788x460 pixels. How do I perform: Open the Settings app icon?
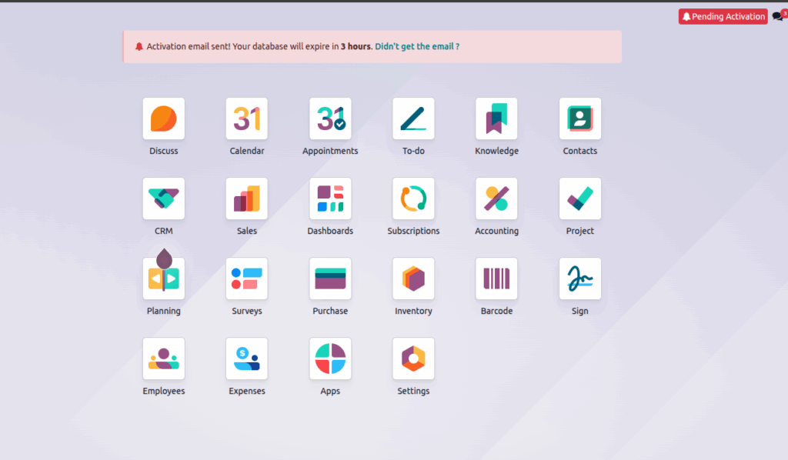(413, 358)
